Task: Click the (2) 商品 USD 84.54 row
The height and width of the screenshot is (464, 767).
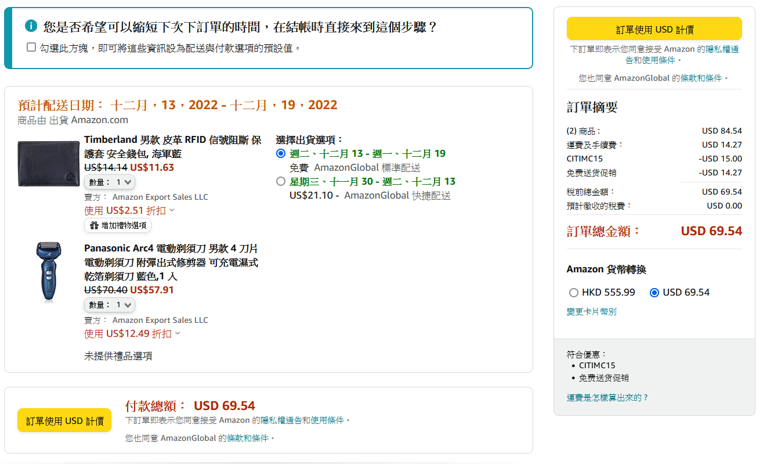Action: pyautogui.click(x=654, y=131)
